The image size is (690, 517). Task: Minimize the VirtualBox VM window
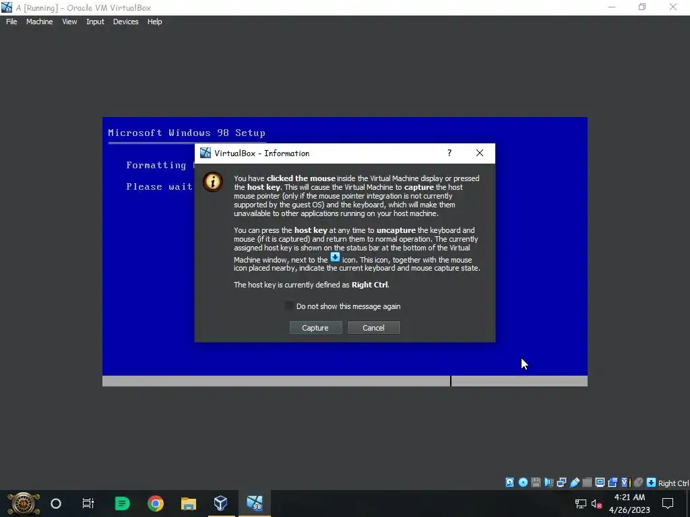(x=612, y=7)
